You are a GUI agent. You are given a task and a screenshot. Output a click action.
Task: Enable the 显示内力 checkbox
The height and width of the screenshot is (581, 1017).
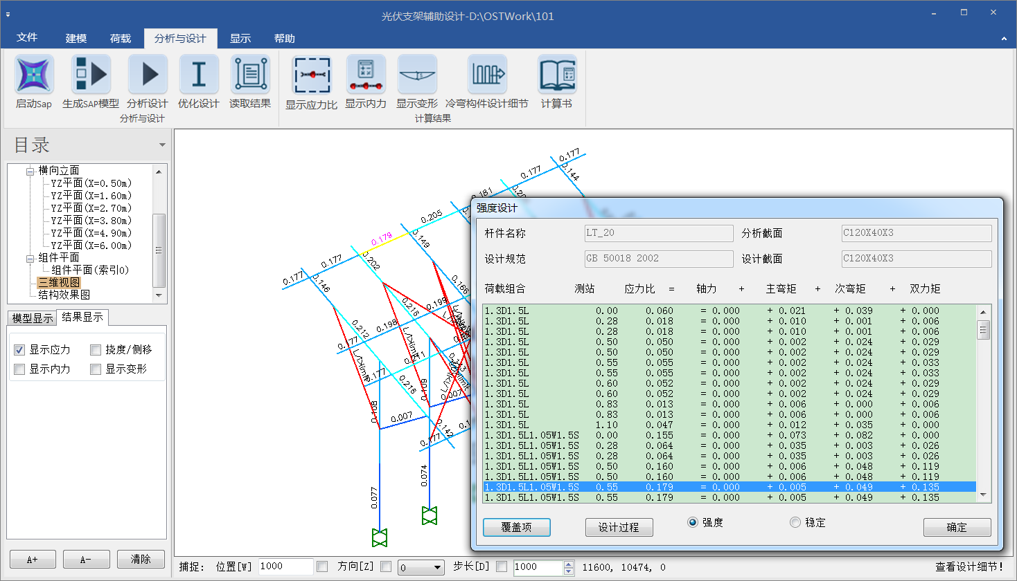point(19,369)
